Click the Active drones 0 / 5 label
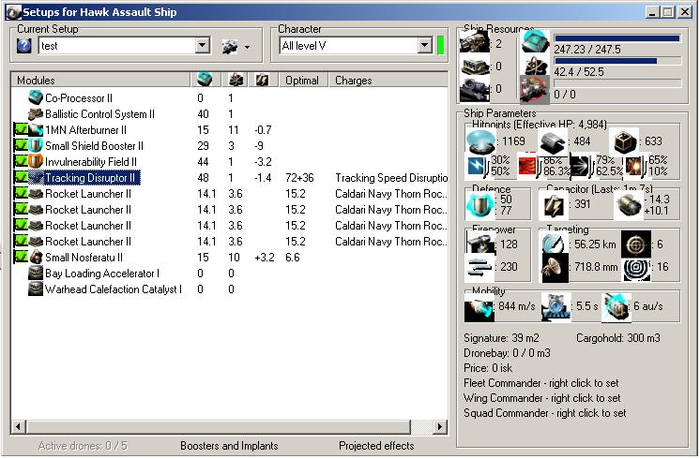Viewport: 700px width, 459px height. pos(83,446)
